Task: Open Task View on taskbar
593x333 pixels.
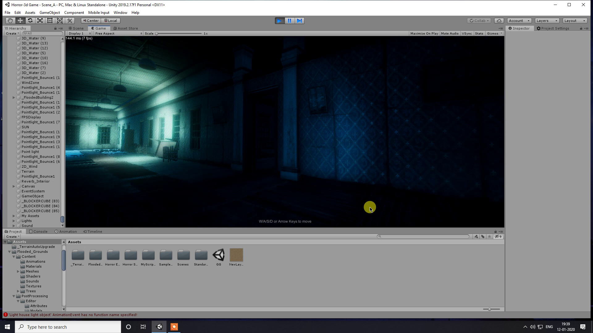Action: coord(143,327)
